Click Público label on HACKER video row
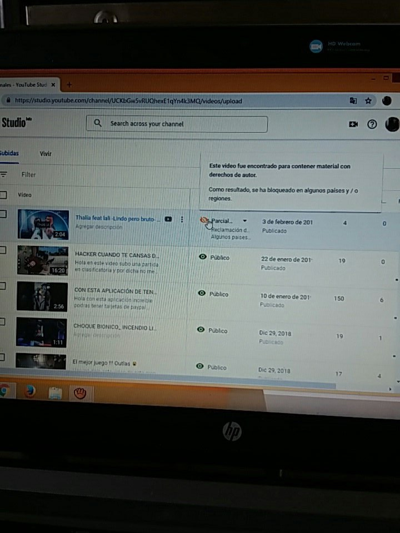This screenshot has width=400, height=533. [220, 258]
